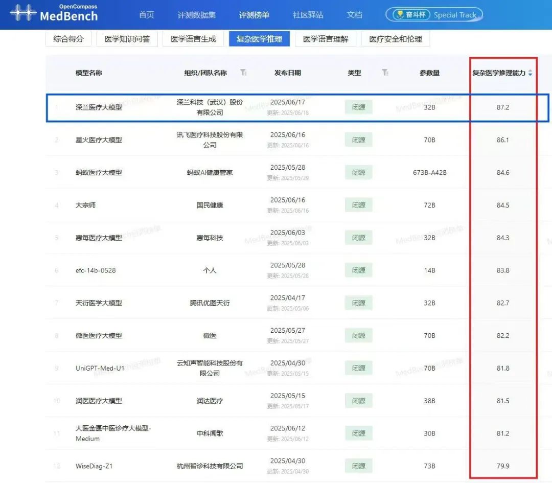552x483 pixels.
Task: Select the 复杂医学推理 tab
Action: 259,39
